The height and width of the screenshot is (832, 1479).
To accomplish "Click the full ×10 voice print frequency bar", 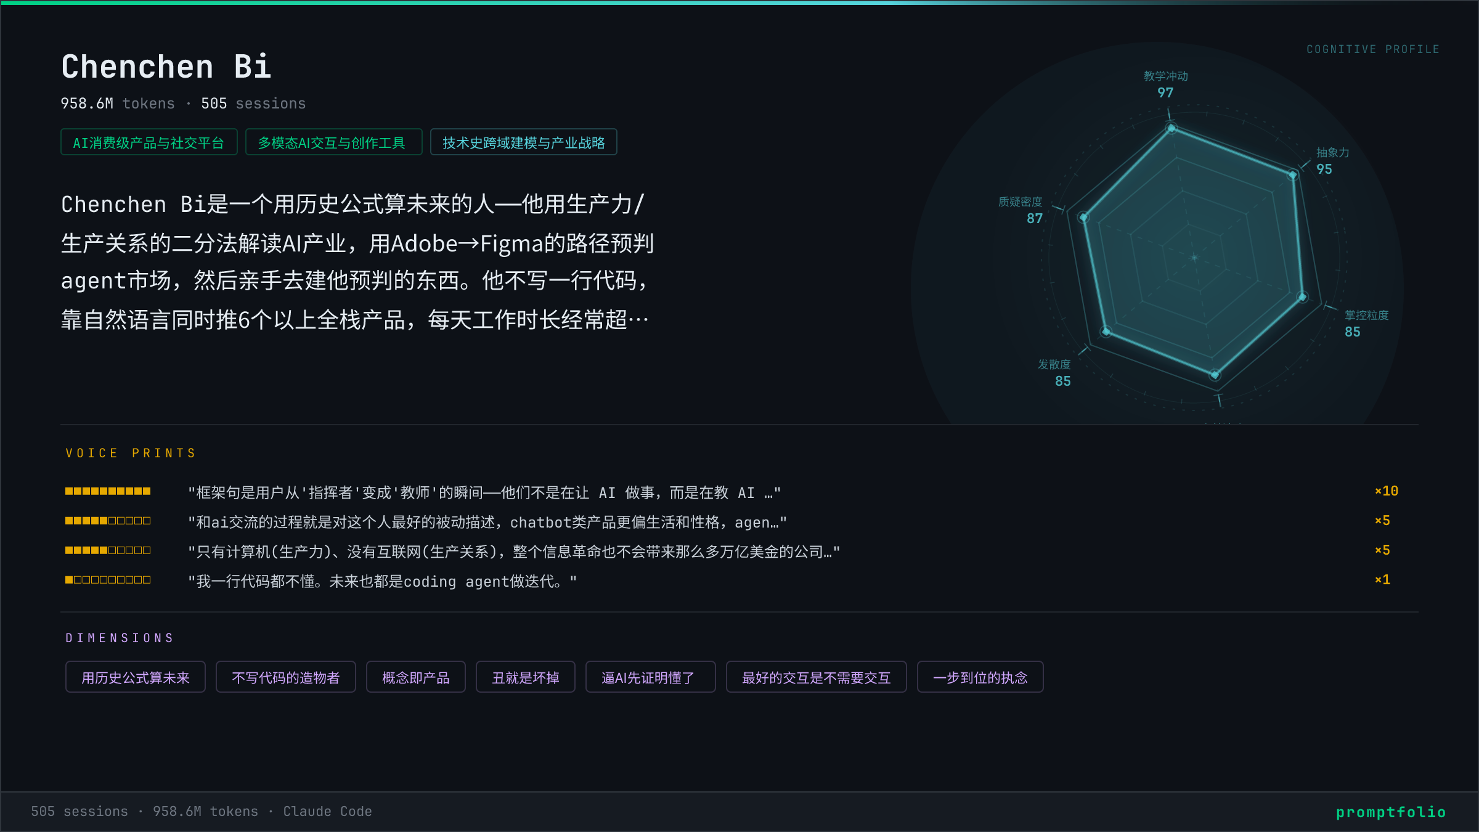I will [x=108, y=491].
